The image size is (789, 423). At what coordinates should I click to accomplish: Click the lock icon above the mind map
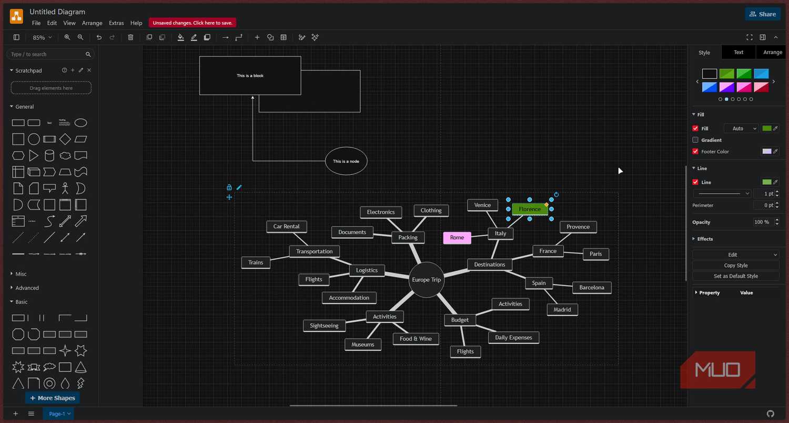229,187
